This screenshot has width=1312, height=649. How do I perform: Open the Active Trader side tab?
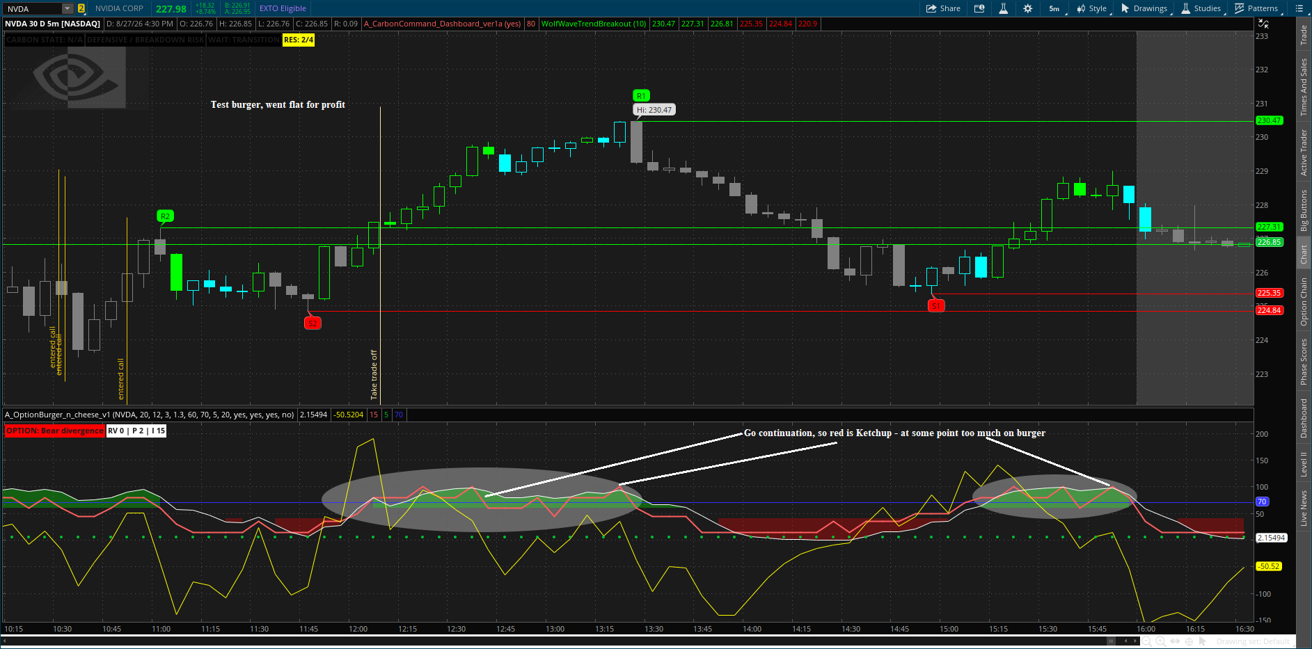pyautogui.click(x=1304, y=152)
